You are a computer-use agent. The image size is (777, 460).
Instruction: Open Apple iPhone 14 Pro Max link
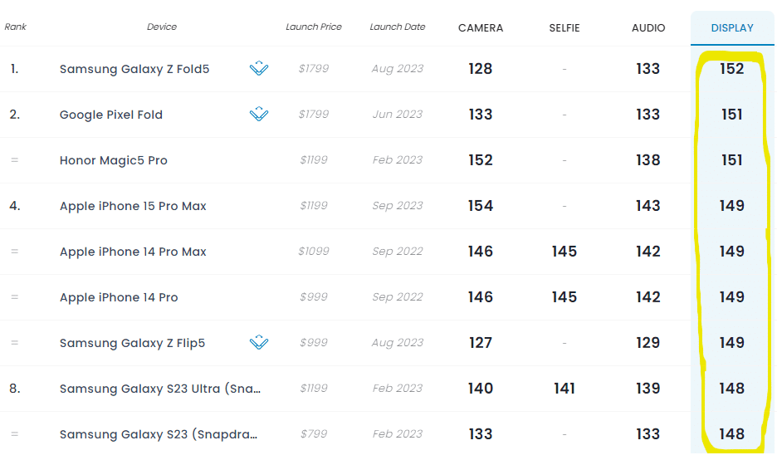pos(133,252)
